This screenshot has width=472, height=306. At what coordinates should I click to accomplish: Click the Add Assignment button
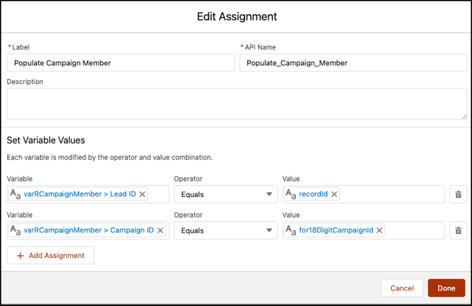pyautogui.click(x=51, y=255)
